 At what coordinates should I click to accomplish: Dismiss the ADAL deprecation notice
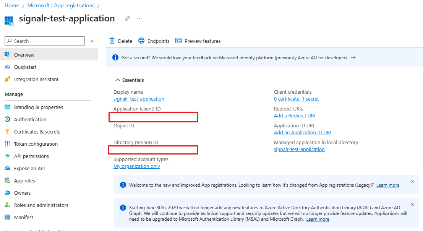[x=412, y=204]
